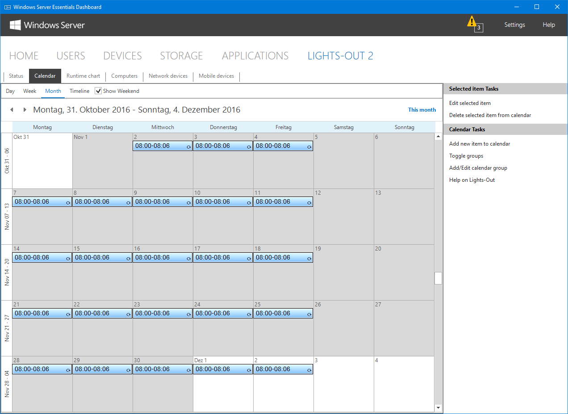Click the Sonntag column header
This screenshot has width=568, height=414.
[404, 127]
